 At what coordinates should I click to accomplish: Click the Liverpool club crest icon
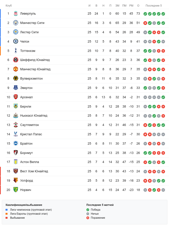(x=16, y=14)
